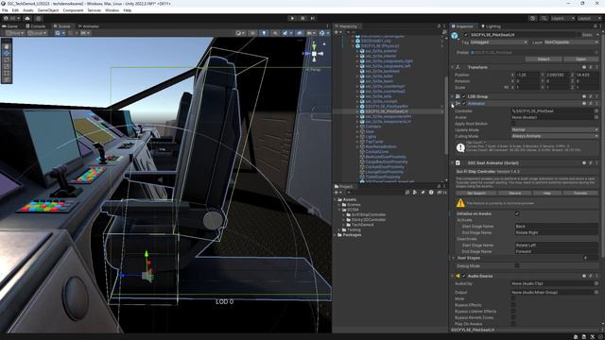Click the Step frame button
The height and width of the screenshot is (340, 605).
[313, 18]
